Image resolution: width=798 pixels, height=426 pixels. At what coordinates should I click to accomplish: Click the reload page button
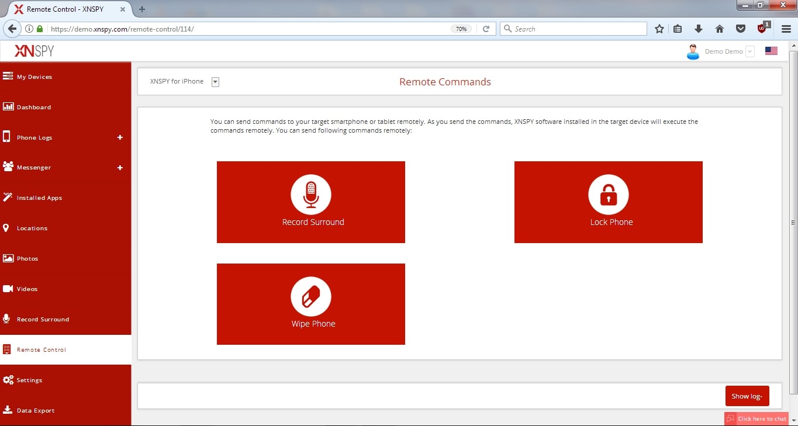point(486,29)
